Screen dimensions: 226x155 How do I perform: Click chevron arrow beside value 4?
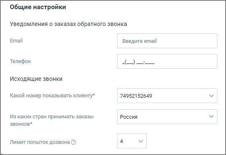[141, 141]
